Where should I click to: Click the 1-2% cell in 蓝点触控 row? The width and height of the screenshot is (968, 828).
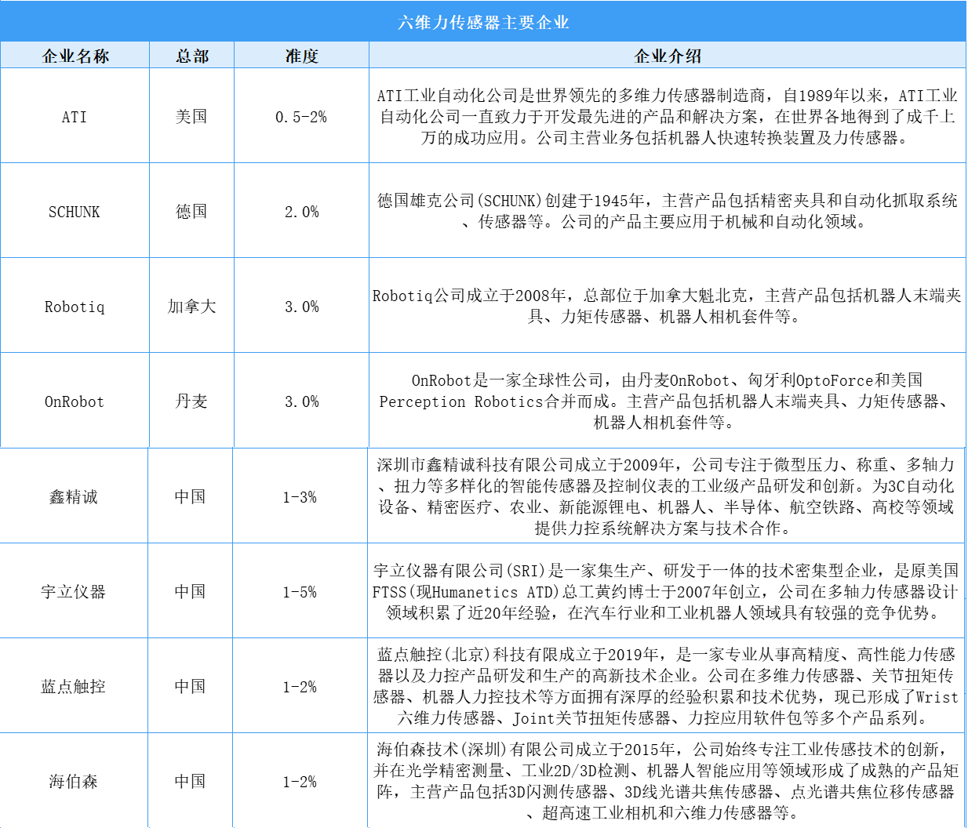click(300, 685)
